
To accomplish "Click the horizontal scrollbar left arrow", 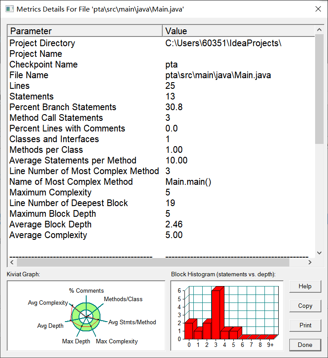I will click(x=12, y=262).
